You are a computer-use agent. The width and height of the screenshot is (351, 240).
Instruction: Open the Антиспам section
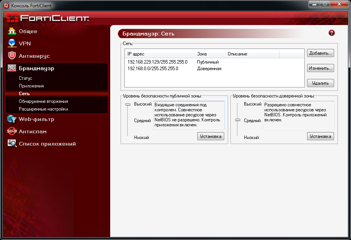33,131
